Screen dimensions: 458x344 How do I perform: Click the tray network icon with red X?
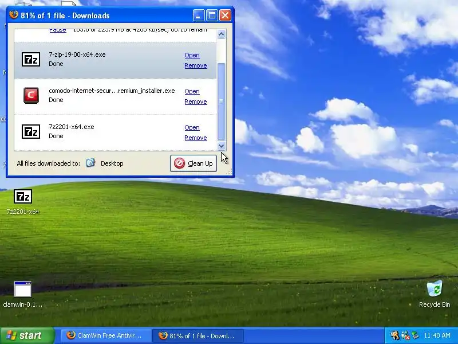click(x=405, y=335)
